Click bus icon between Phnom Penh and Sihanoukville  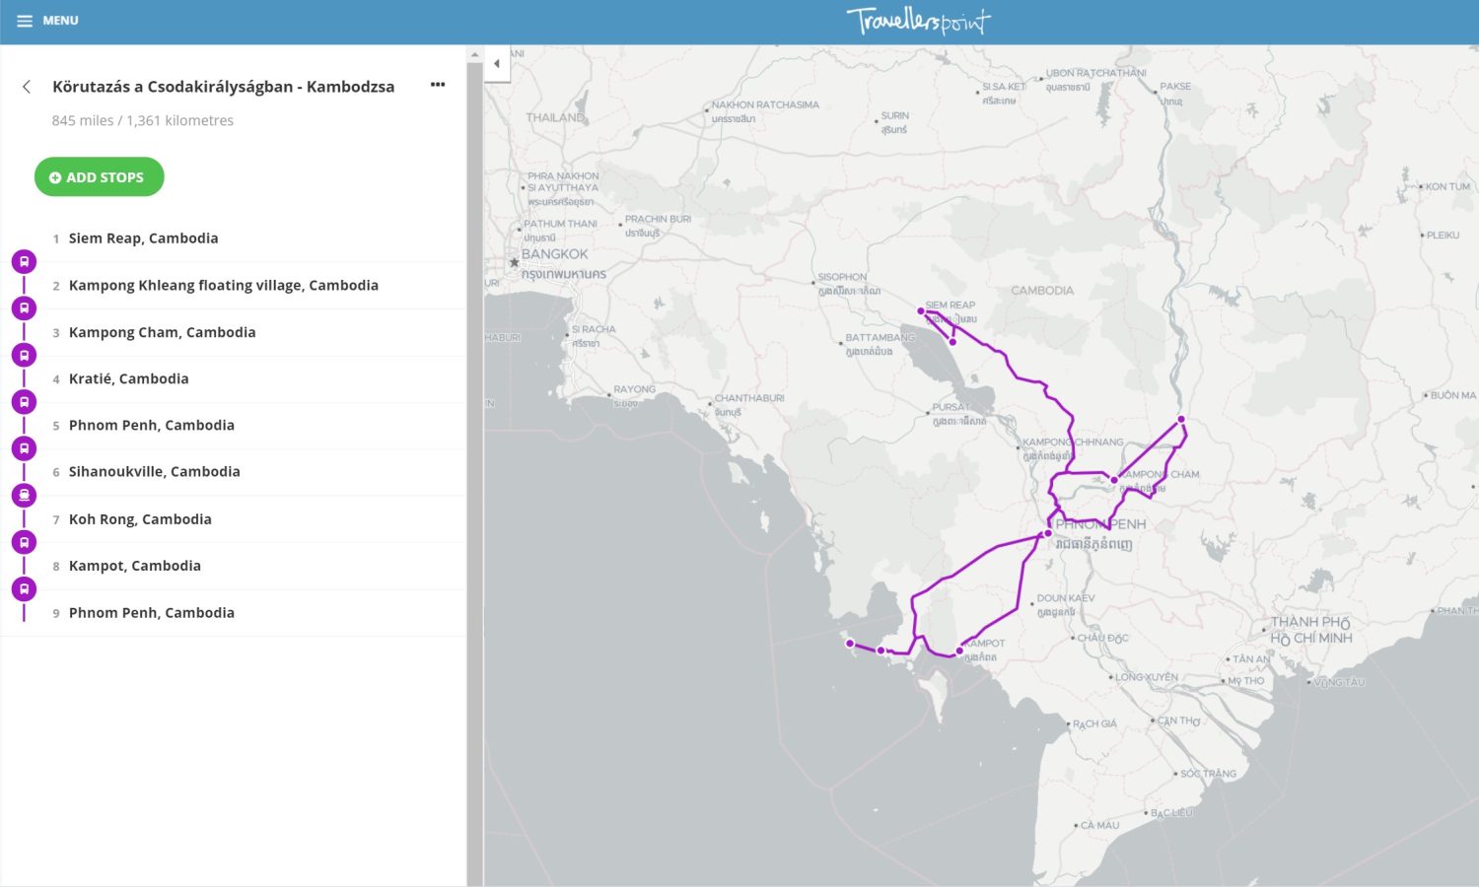tap(24, 448)
